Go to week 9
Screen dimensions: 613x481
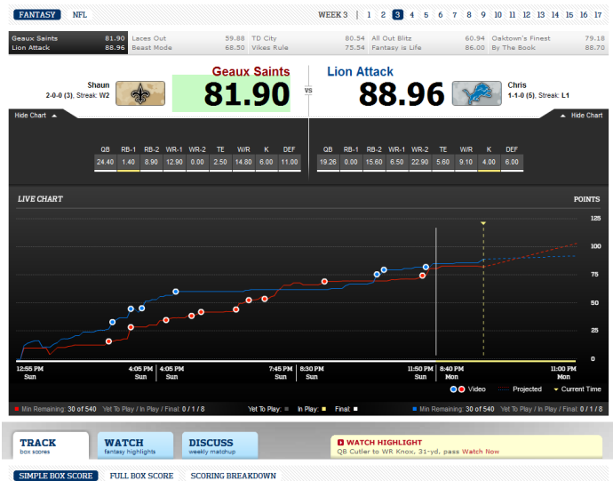tap(483, 15)
